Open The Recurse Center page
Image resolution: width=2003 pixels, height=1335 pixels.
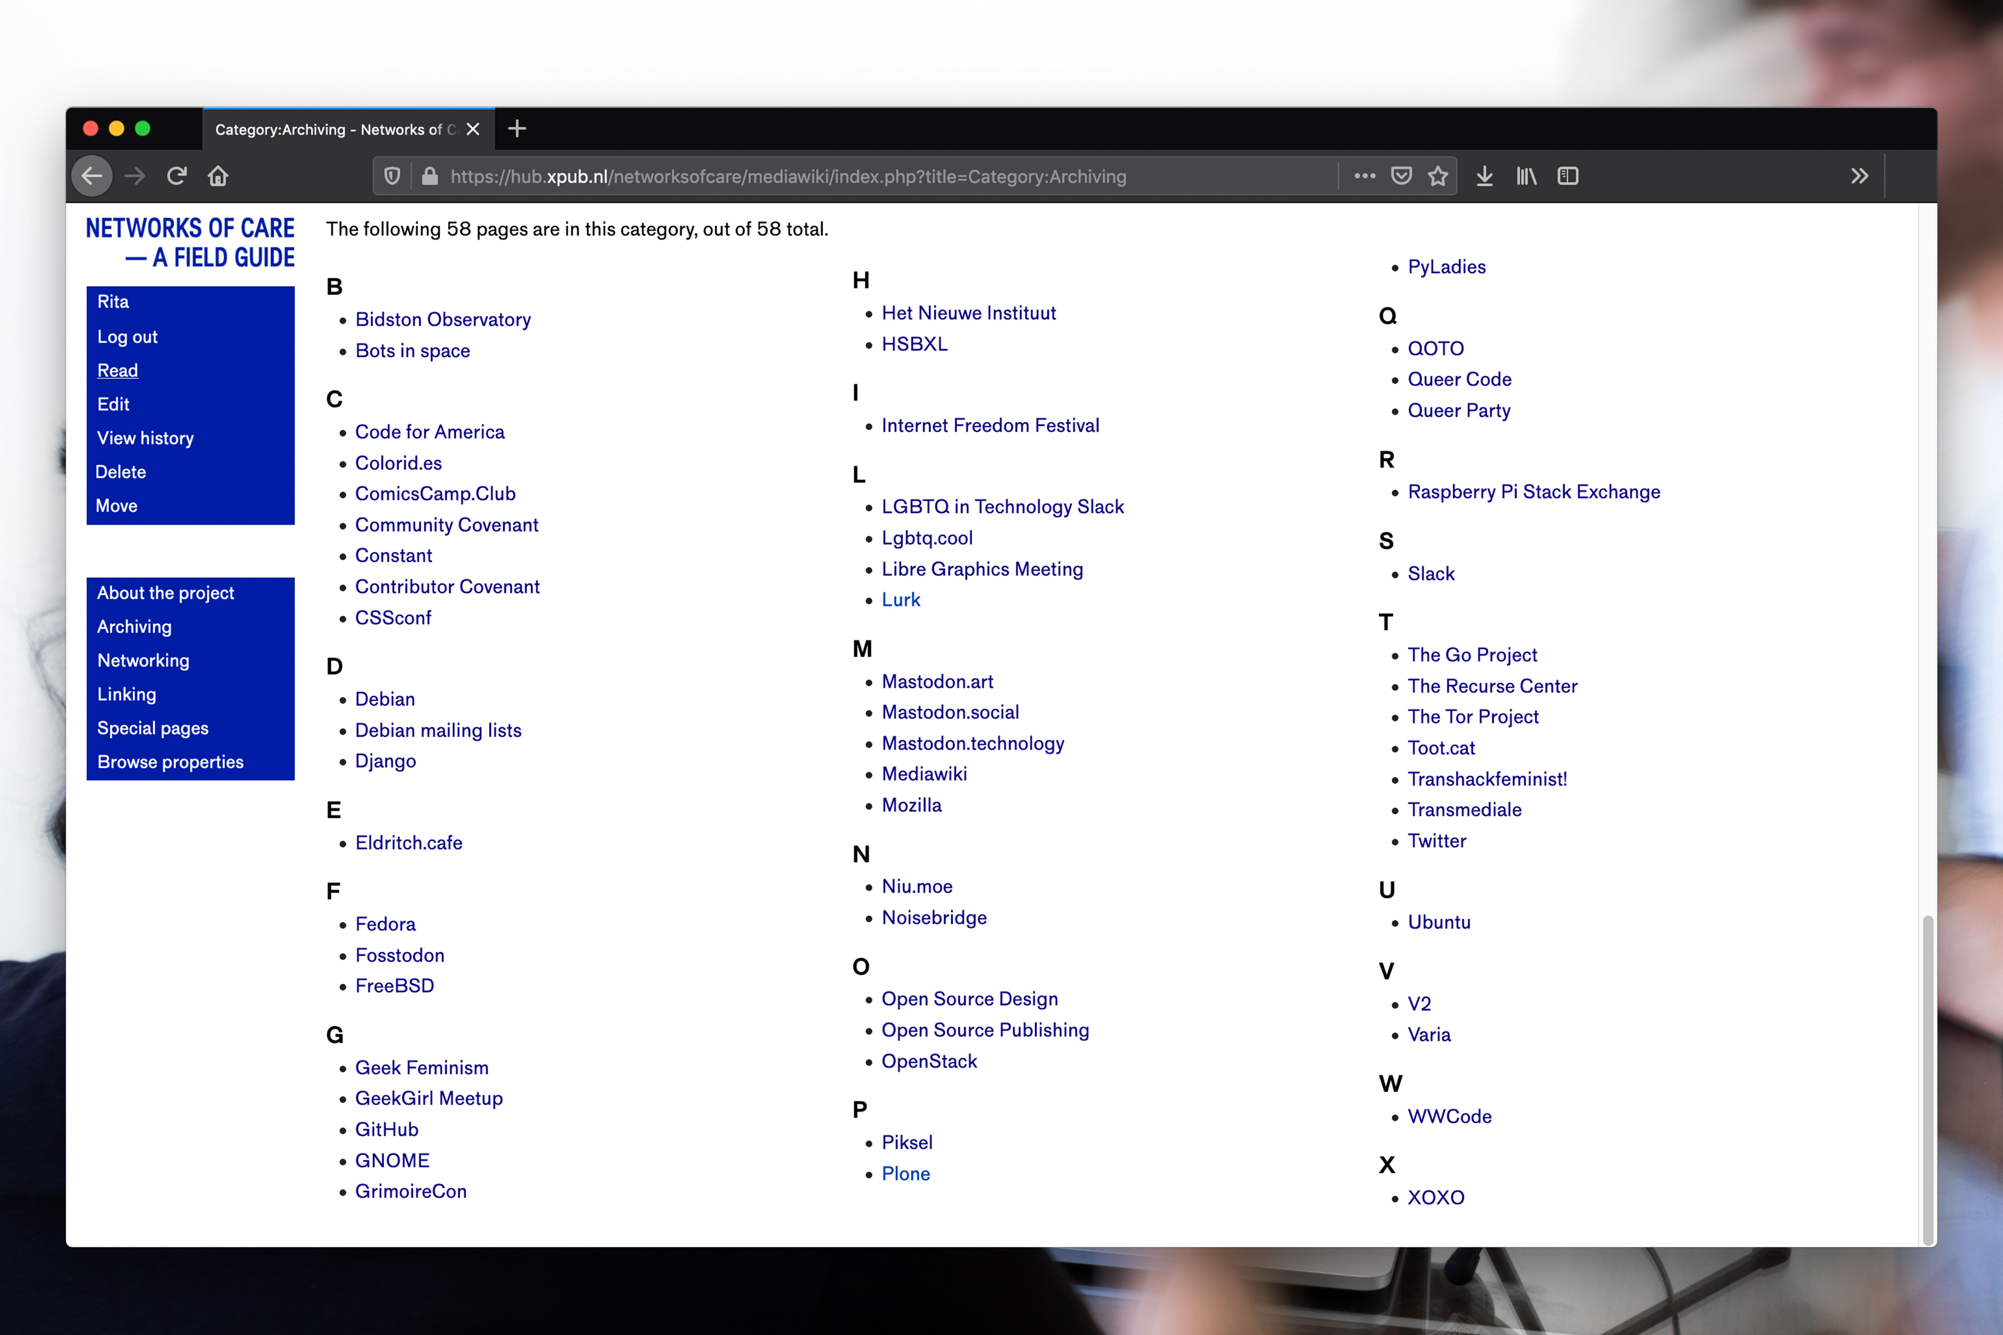1492,686
